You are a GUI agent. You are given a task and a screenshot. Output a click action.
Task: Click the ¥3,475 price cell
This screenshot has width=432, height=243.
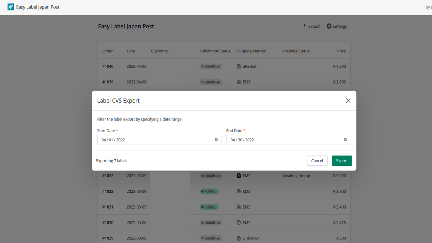tap(340, 222)
